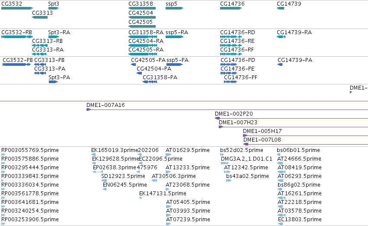
Task: Select the Spt3-RA transcript label
Action: [x=59, y=32]
